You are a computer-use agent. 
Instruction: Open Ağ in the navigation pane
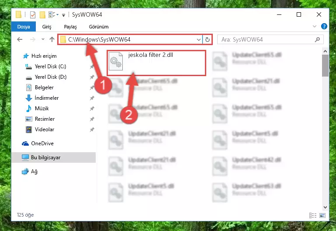[x=30, y=171]
